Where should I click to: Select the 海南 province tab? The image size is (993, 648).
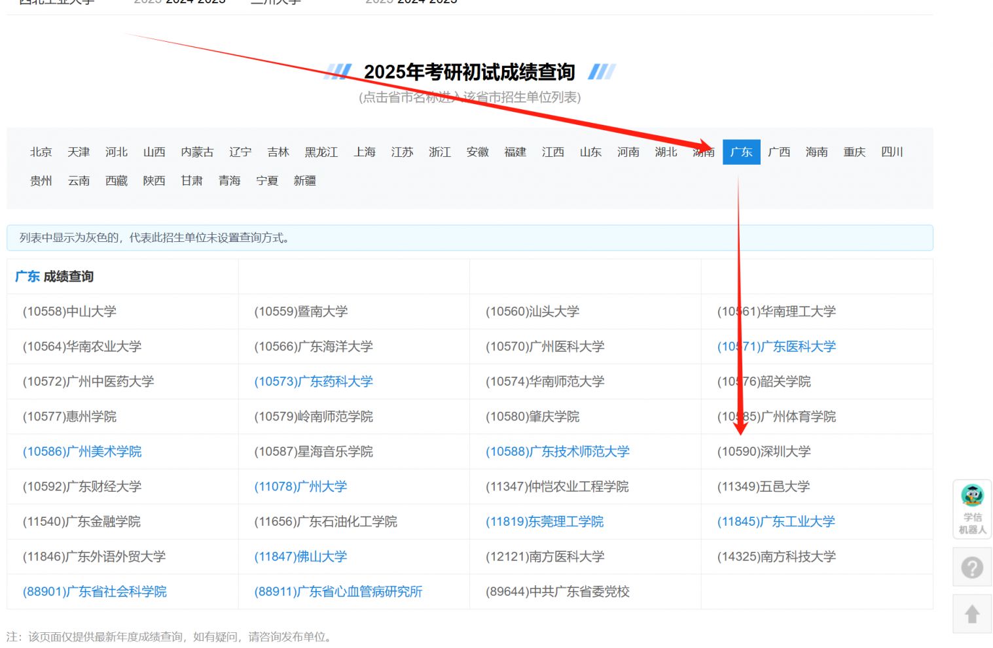click(817, 152)
